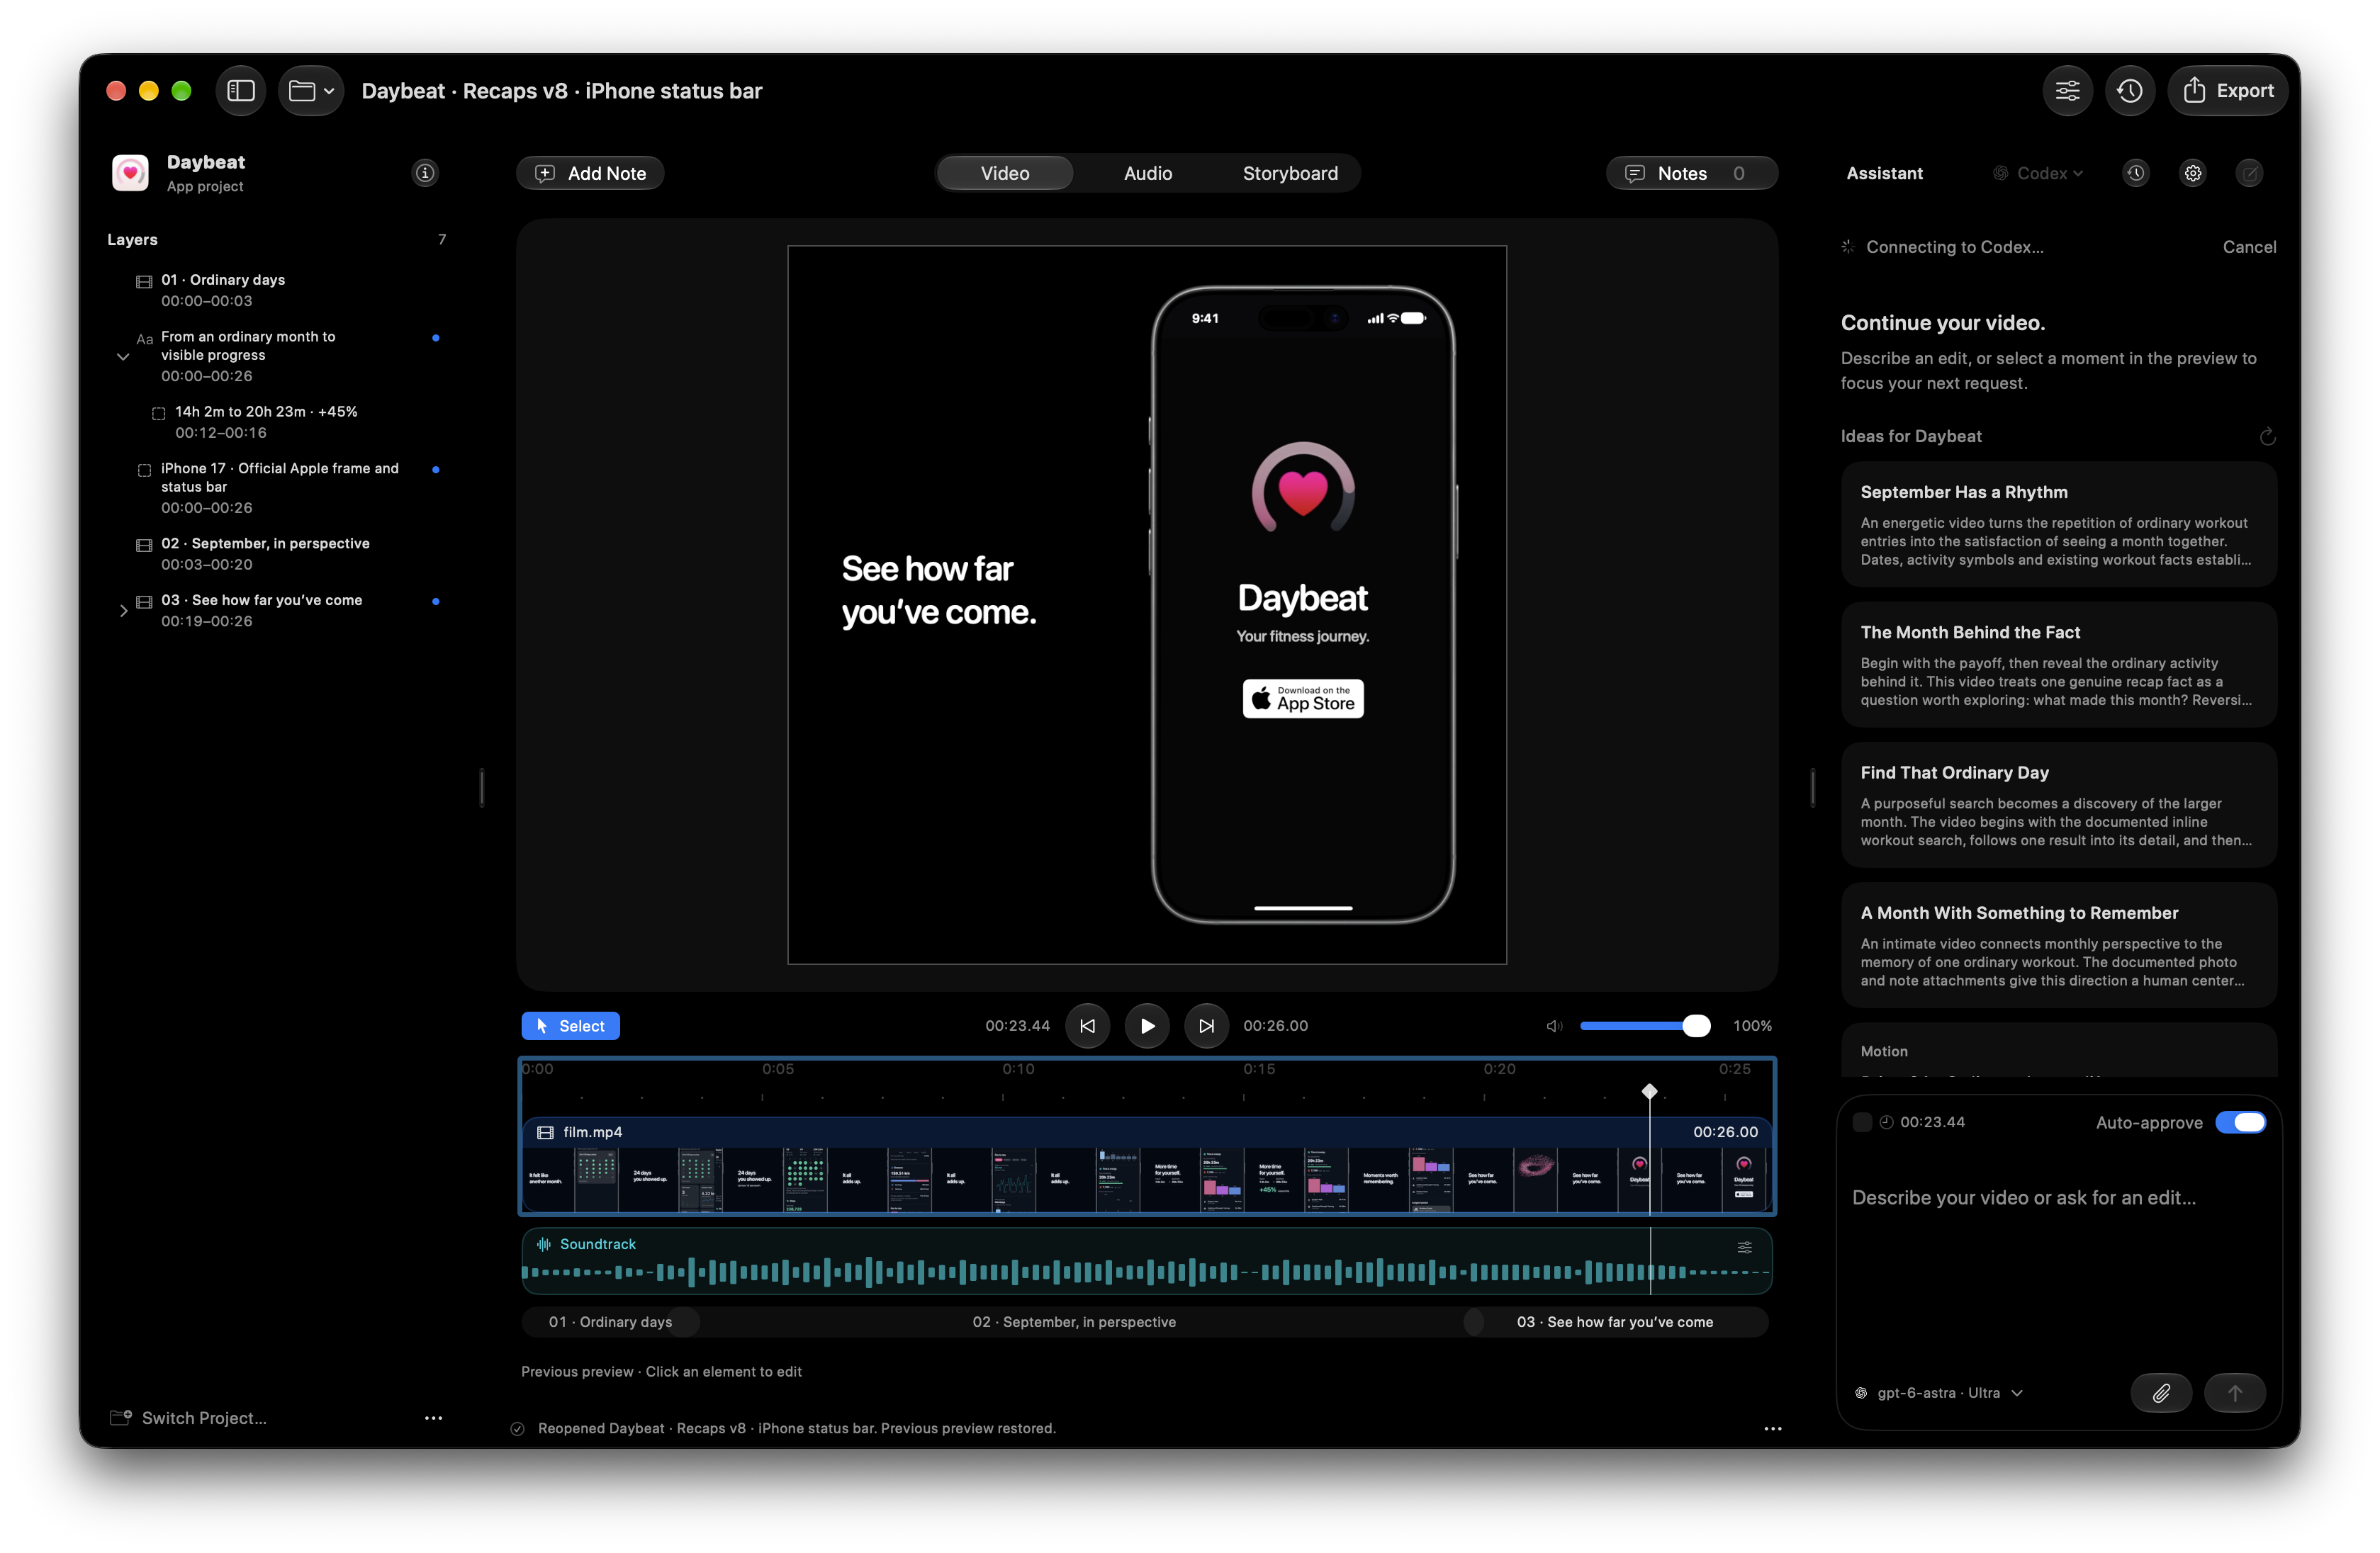The height and width of the screenshot is (1553, 2380).
Task: Open Soundtrack track settings sliders icon
Action: (x=1744, y=1246)
